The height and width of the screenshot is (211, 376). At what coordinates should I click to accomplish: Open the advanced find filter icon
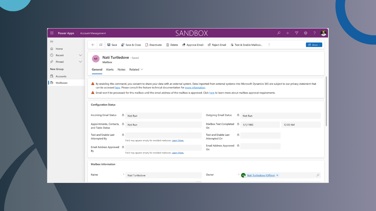pos(297,33)
